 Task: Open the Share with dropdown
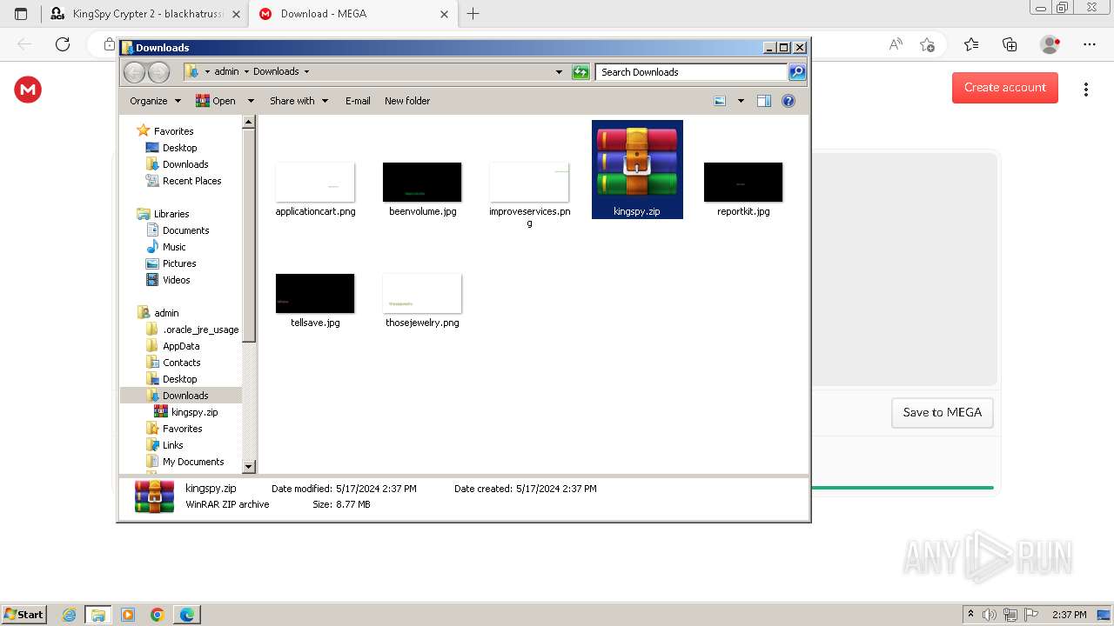point(299,101)
